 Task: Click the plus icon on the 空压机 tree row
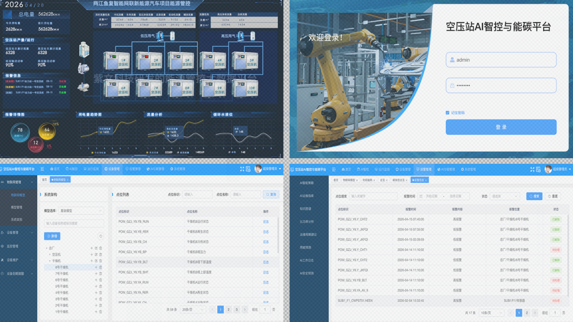coord(92,255)
